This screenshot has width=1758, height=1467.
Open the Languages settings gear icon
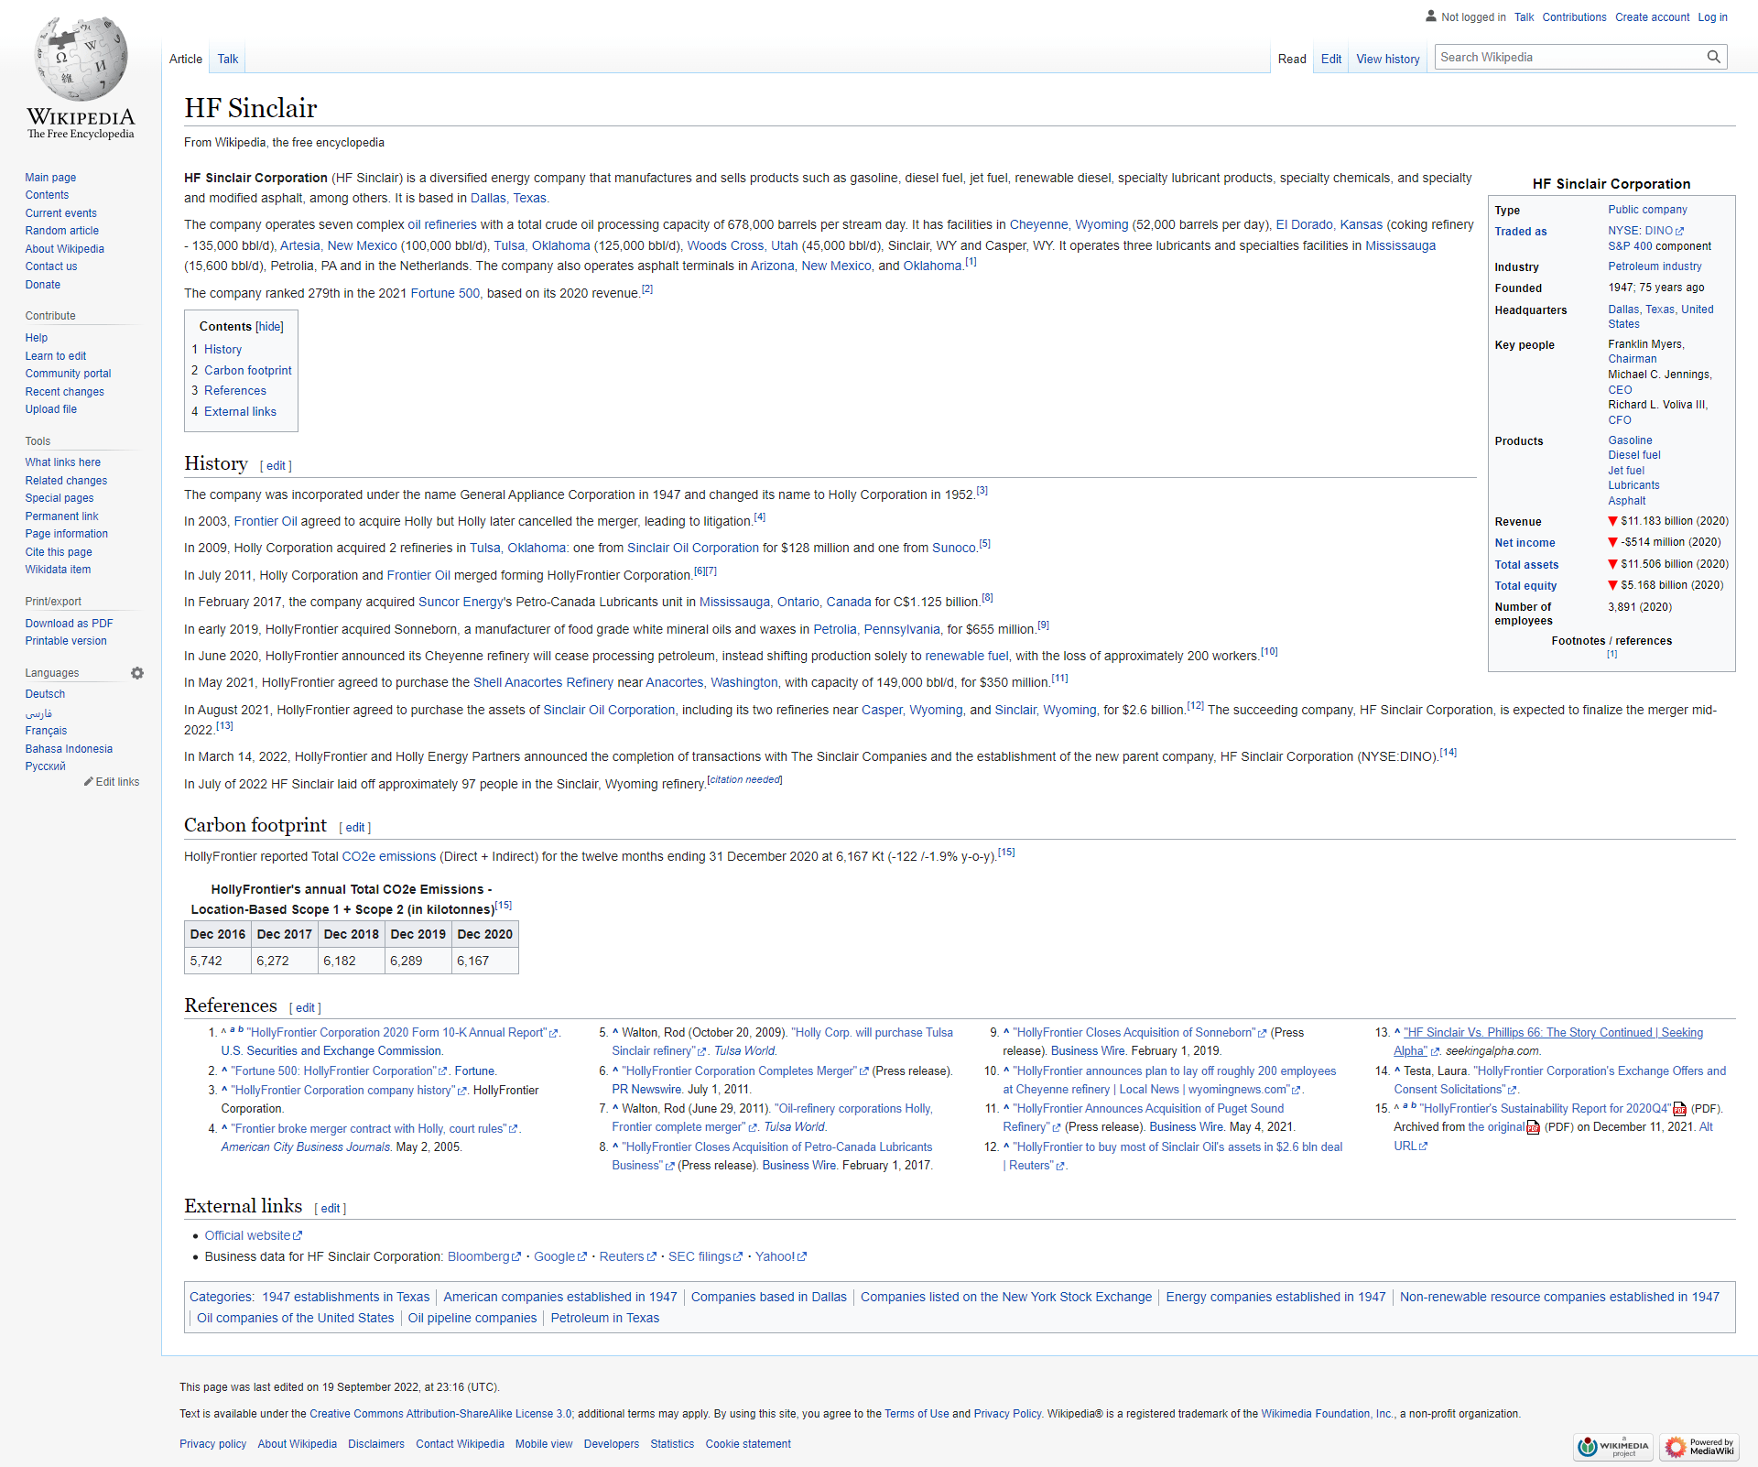137,673
